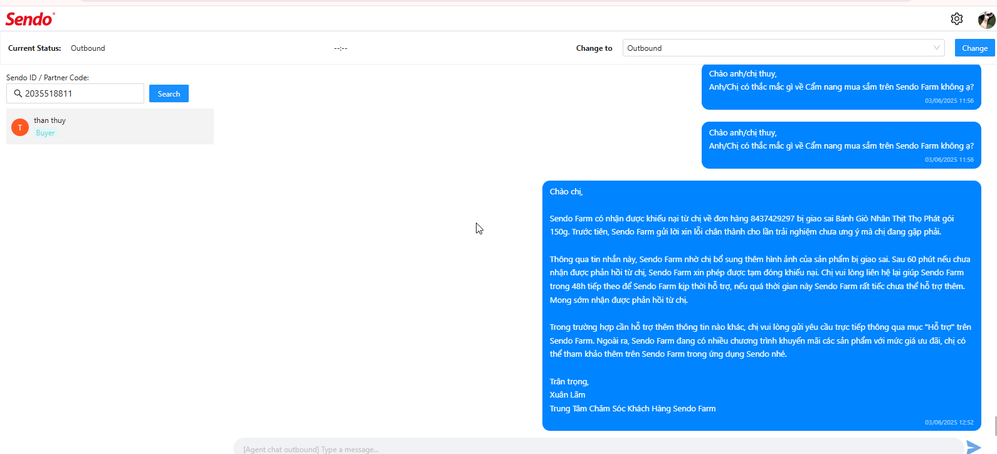Click the chat message input box
Viewport: 997px width, 454px height.
click(x=598, y=447)
